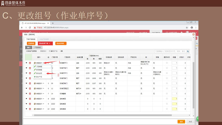Click the orange 保存 button
Image resolution: width=222 pixels, height=125 pixels.
coord(181,121)
